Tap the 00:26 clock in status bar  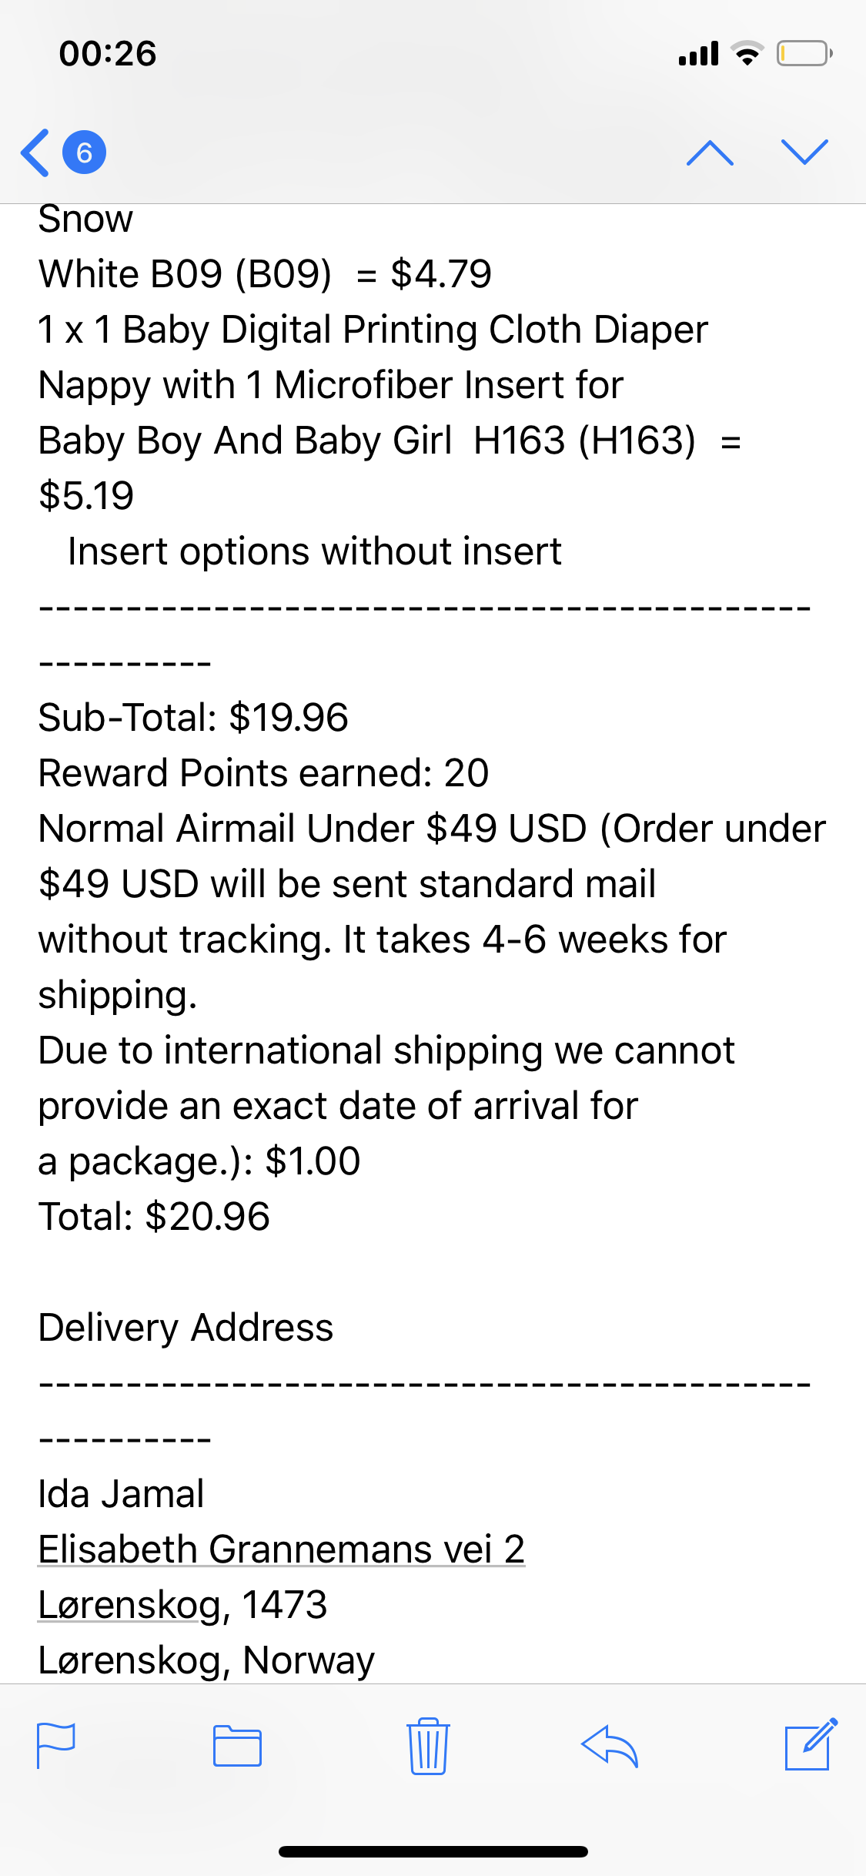click(108, 54)
